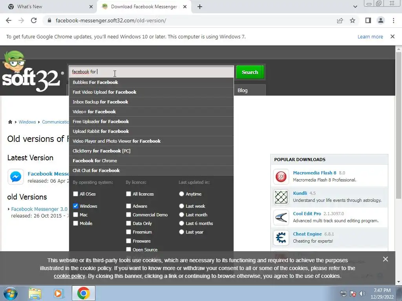Check the Commercial Demo checkbox
Screen dimensions: 402x301
[x=128, y=214]
